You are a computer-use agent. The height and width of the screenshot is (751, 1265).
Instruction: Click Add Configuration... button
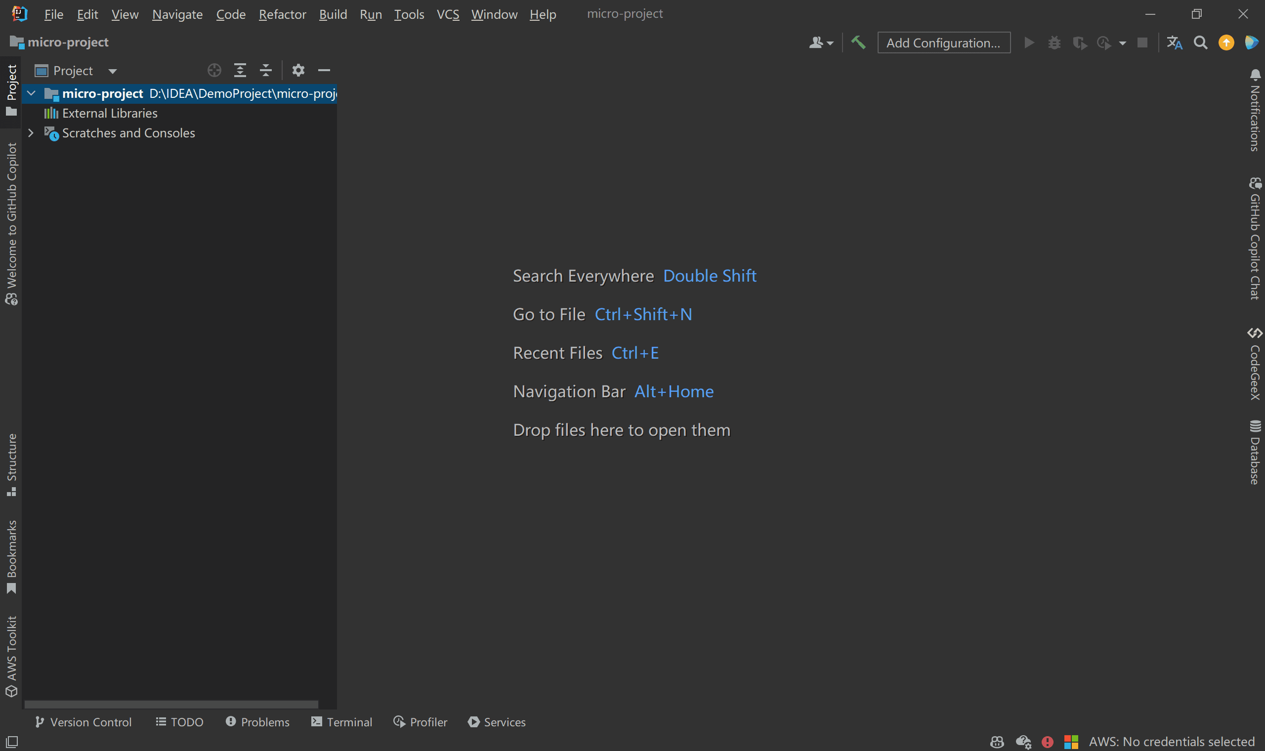coord(944,42)
